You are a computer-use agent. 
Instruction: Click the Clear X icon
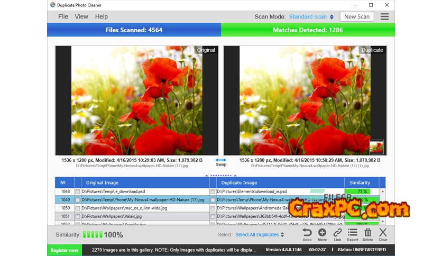(383, 233)
